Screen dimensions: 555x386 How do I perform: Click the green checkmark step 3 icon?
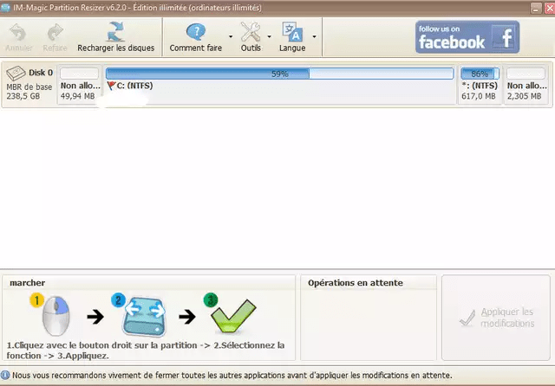click(229, 318)
